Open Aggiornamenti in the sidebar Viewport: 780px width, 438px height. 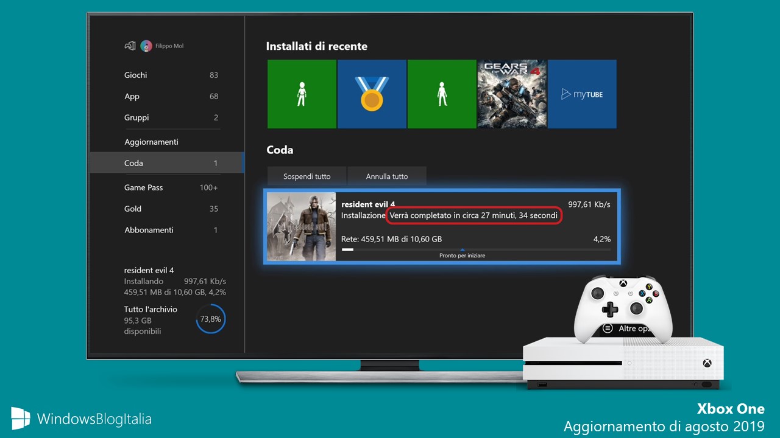coord(167,142)
